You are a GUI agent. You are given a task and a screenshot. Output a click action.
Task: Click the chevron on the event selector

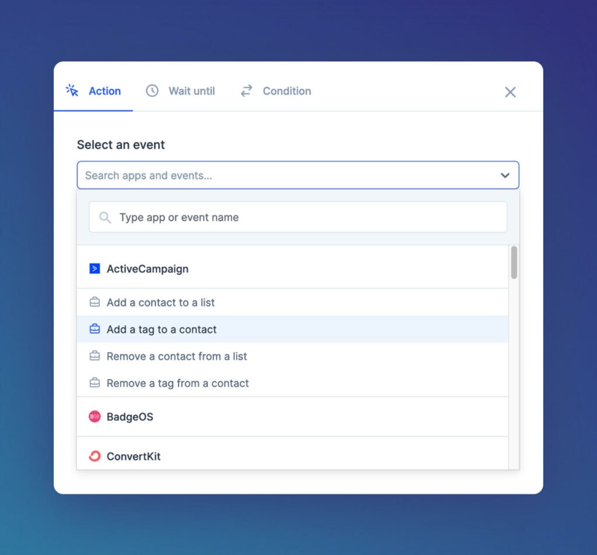click(x=504, y=175)
